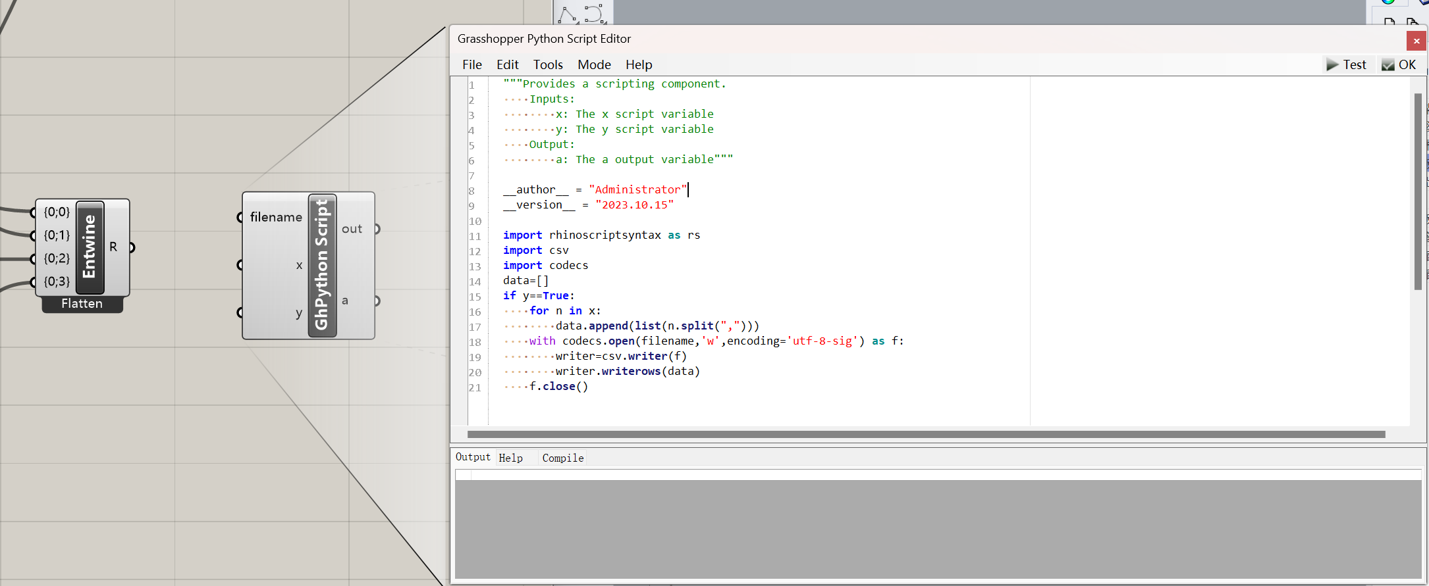Switch to the Compile tab
Image resolution: width=1429 pixels, height=586 pixels.
[x=563, y=458]
